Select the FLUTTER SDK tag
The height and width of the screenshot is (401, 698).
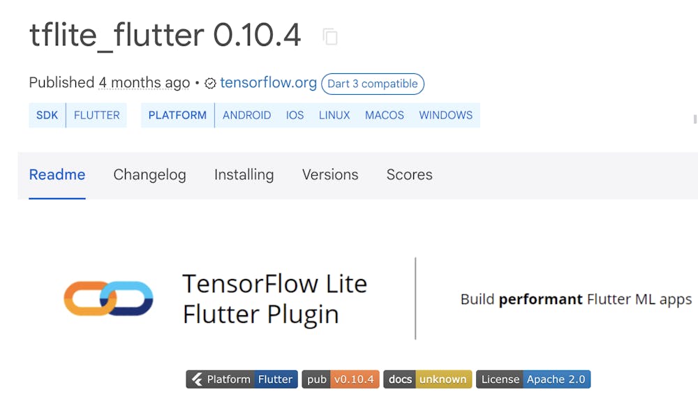[97, 115]
